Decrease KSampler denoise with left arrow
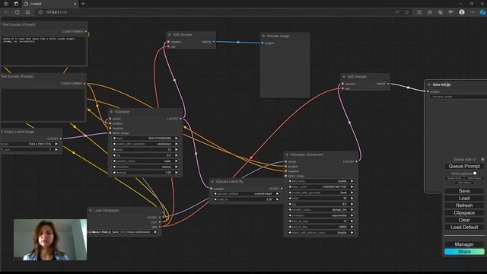This screenshot has width=487, height=274. (x=114, y=173)
